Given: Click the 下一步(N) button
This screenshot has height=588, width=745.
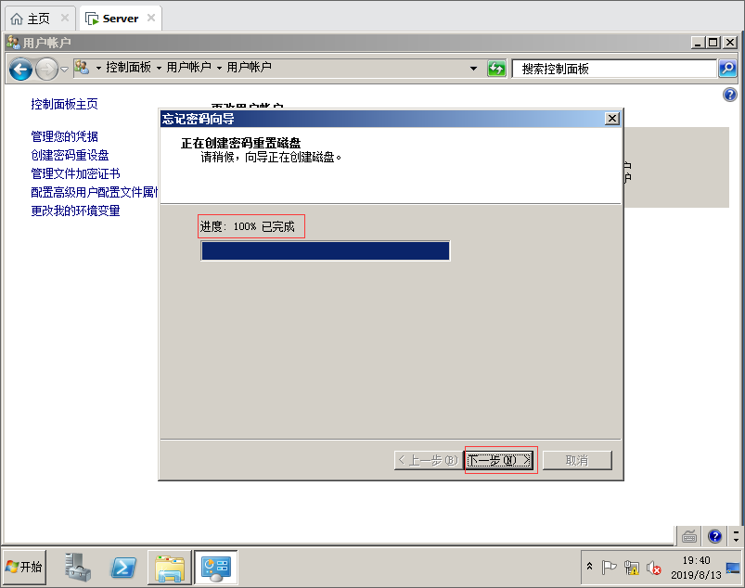Looking at the screenshot, I should (498, 460).
